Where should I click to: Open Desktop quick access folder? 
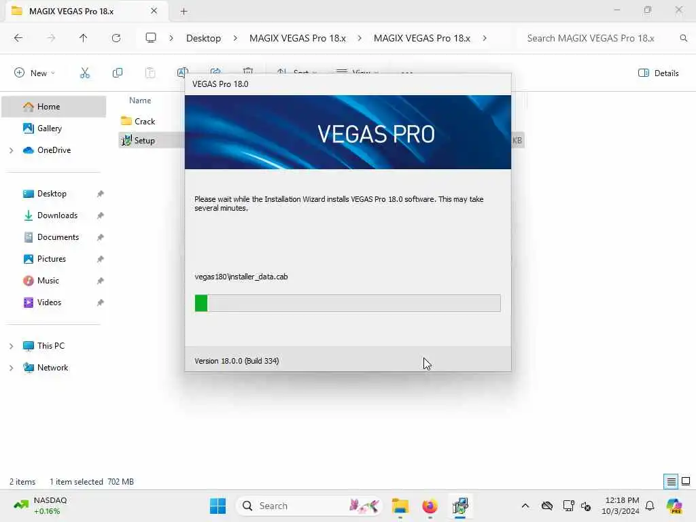[52, 194]
